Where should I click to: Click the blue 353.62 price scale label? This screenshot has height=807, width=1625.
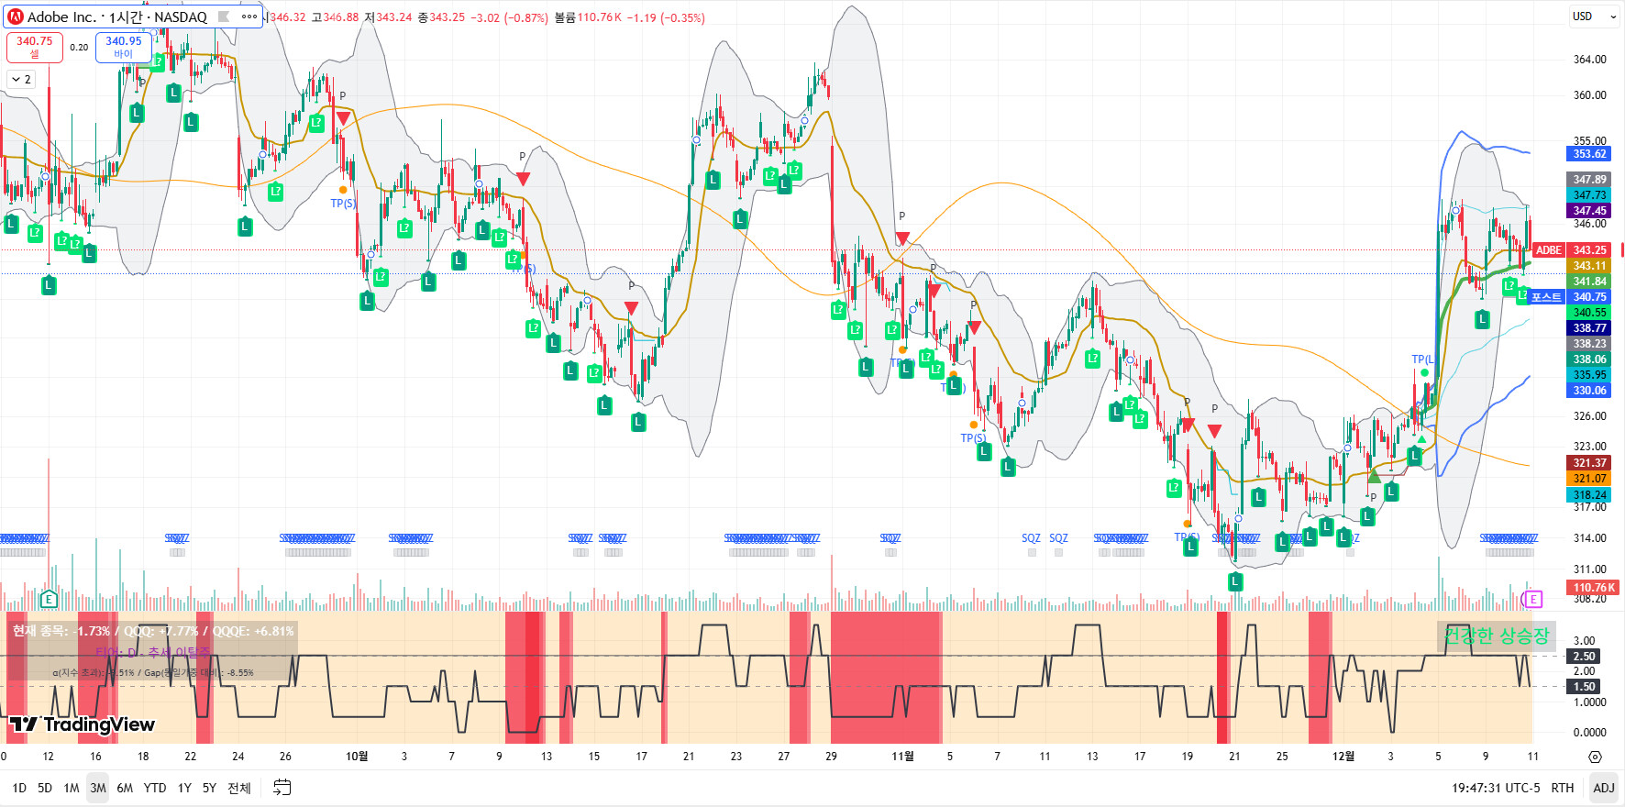[1590, 154]
